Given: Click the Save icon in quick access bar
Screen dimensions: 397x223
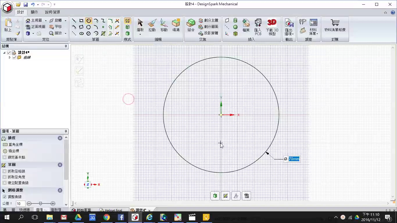Looking at the screenshot, I should (26, 5).
